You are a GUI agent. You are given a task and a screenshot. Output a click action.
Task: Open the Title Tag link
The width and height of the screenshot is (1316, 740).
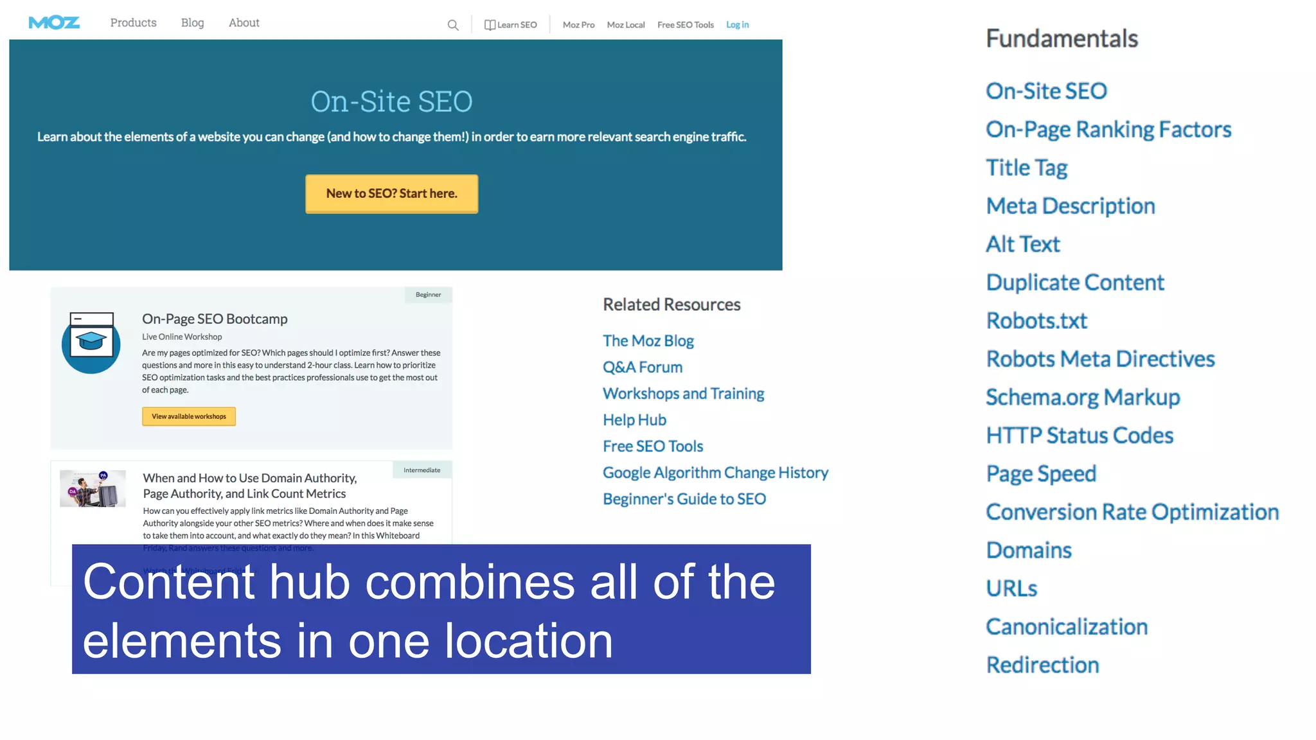pyautogui.click(x=1026, y=168)
